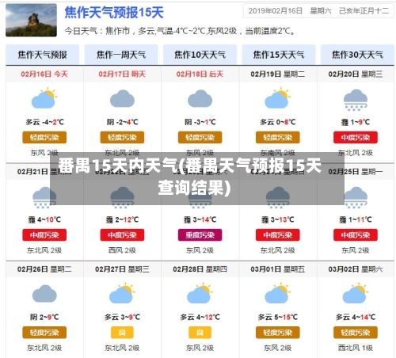Viewport: 396px width, 358px height.
Task: Click the 多云 0~8℃ temperature text
Action: (278, 122)
